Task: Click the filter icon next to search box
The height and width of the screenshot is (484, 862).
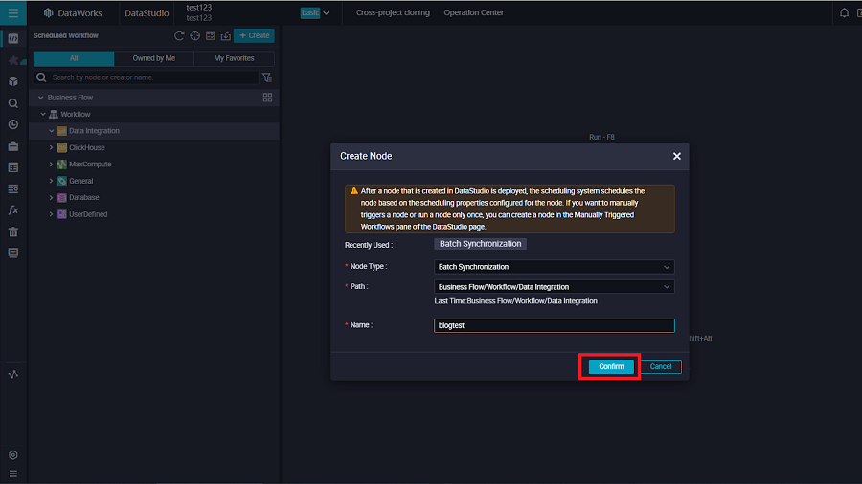Action: [267, 77]
